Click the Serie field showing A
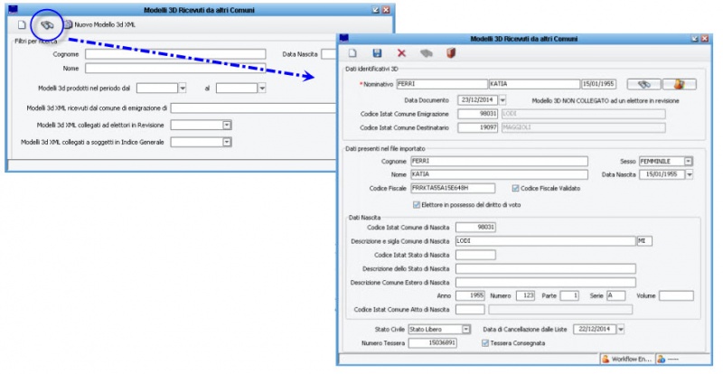 point(616,295)
